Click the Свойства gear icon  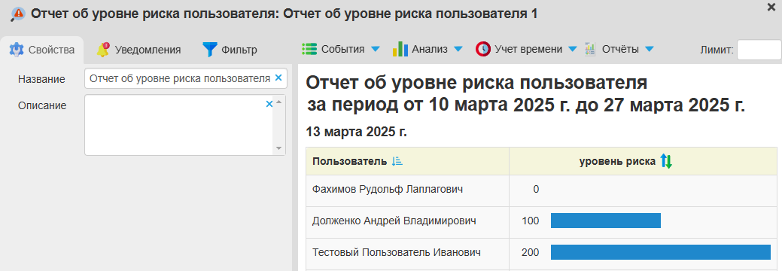point(17,50)
